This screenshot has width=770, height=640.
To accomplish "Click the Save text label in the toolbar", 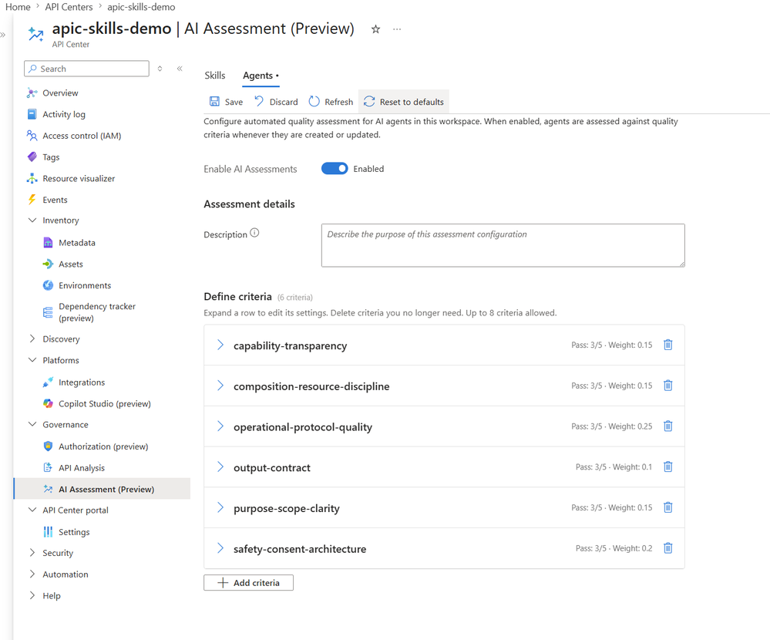I will point(234,102).
